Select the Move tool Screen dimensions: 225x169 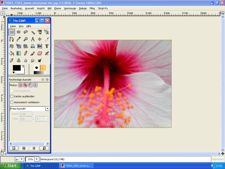(x=40, y=39)
